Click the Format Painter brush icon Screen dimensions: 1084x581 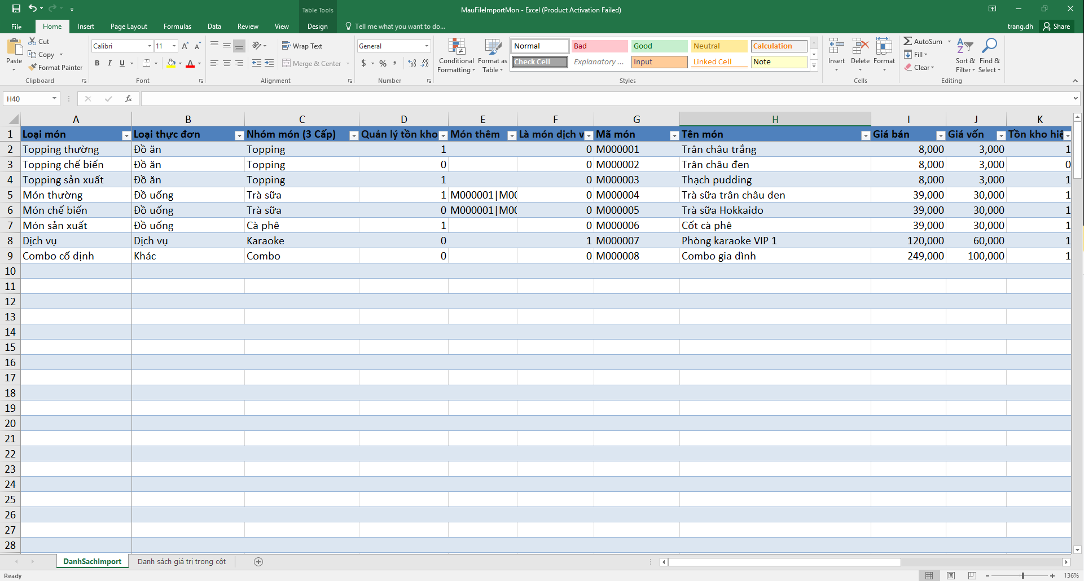33,67
